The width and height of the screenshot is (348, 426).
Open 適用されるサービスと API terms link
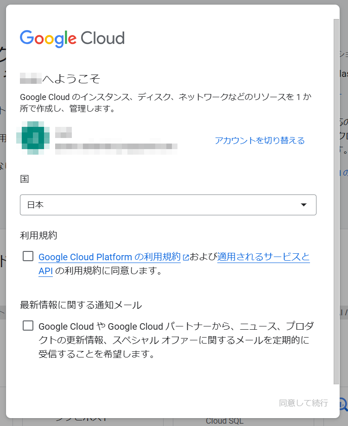pos(263,257)
